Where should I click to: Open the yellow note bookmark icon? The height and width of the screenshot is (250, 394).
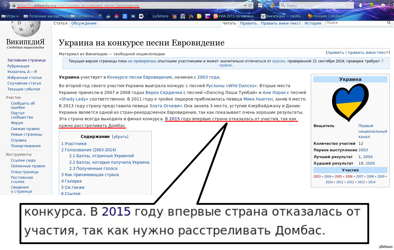tap(199, 16)
